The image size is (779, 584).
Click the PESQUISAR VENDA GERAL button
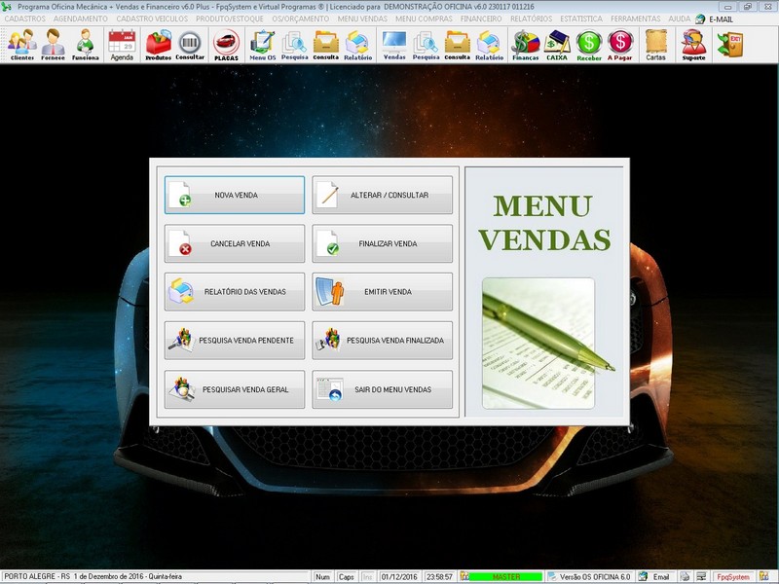(235, 389)
